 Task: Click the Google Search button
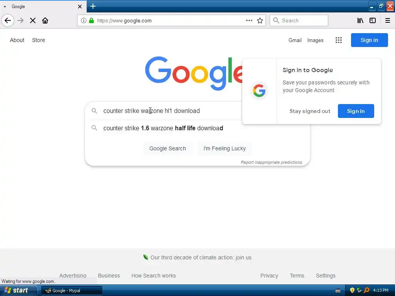tap(167, 148)
